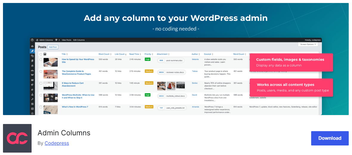Click the TXT chip for user_role_presets.txt
The width and height of the screenshot is (352, 155).
[161, 108]
